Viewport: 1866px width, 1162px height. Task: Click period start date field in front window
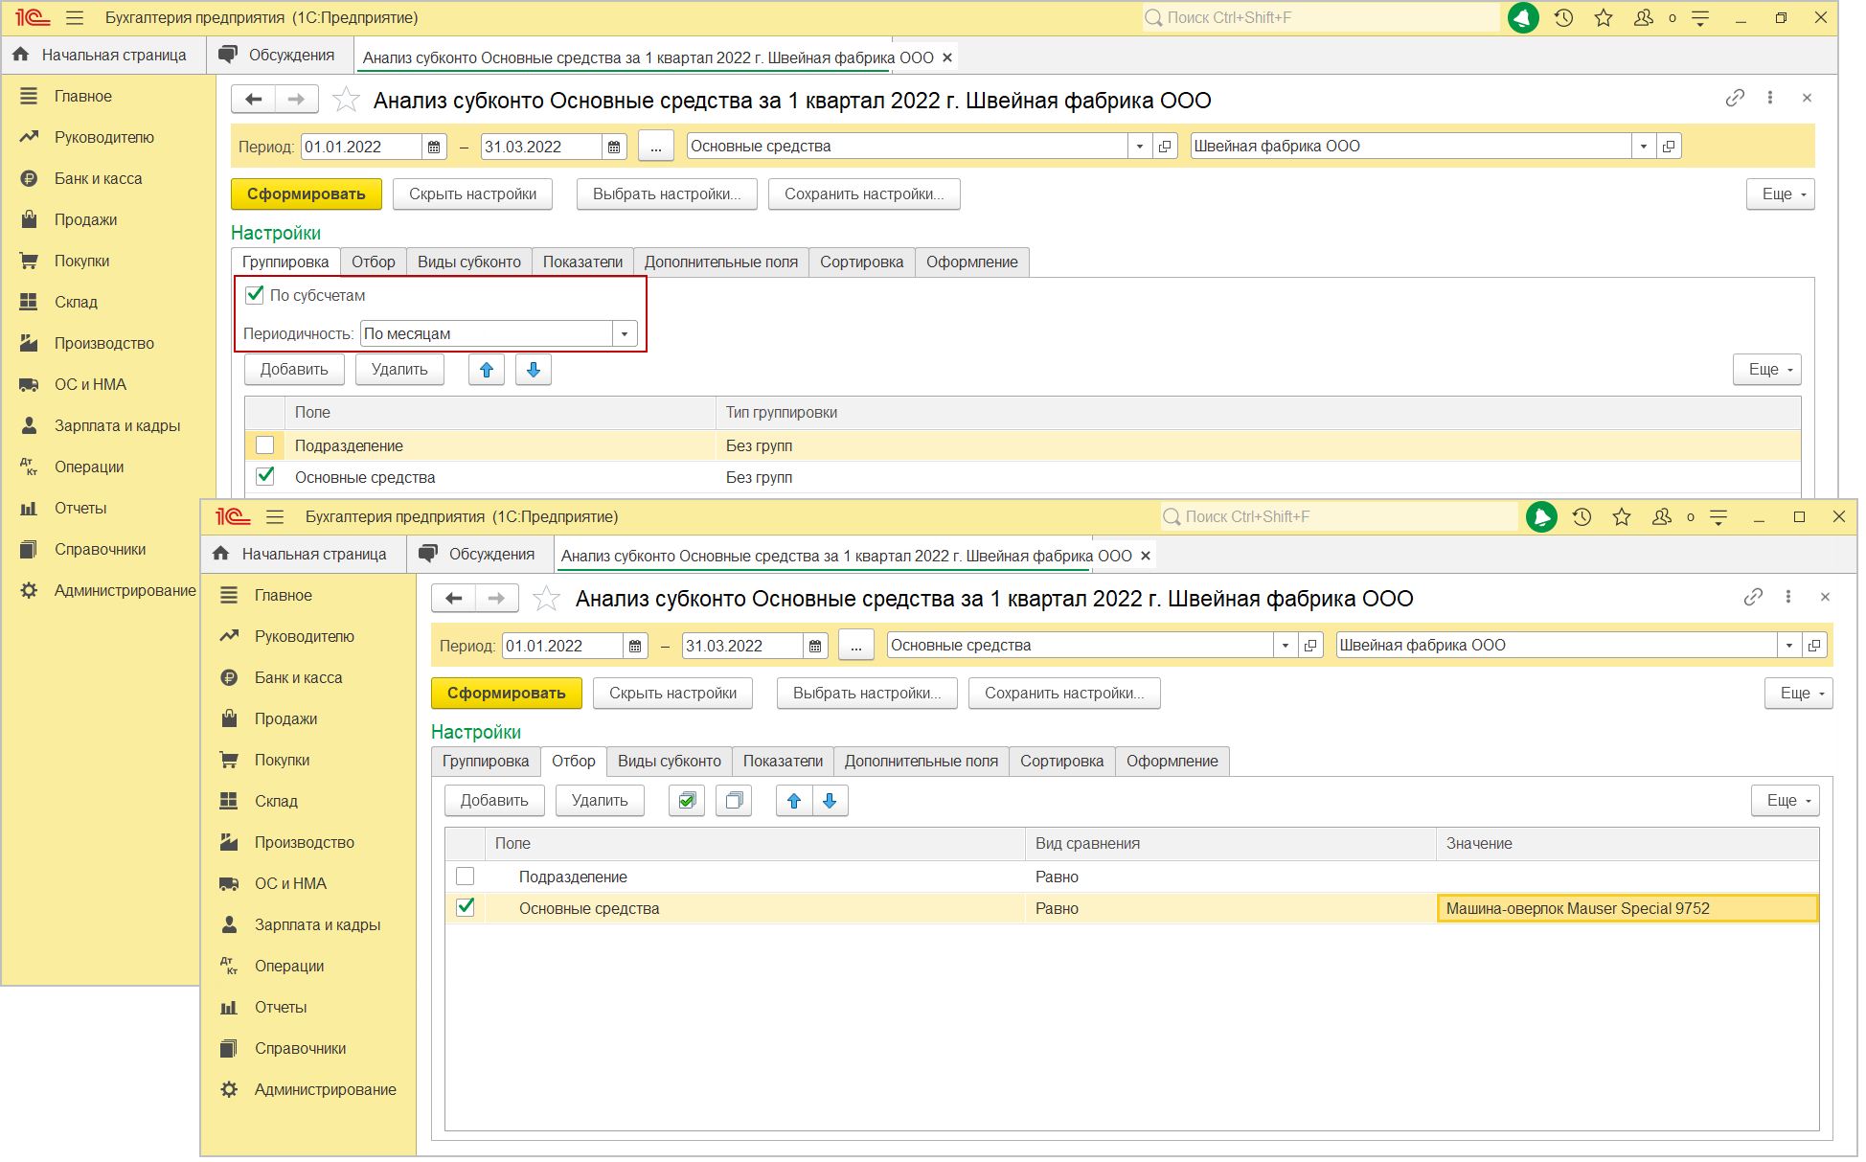point(563,647)
